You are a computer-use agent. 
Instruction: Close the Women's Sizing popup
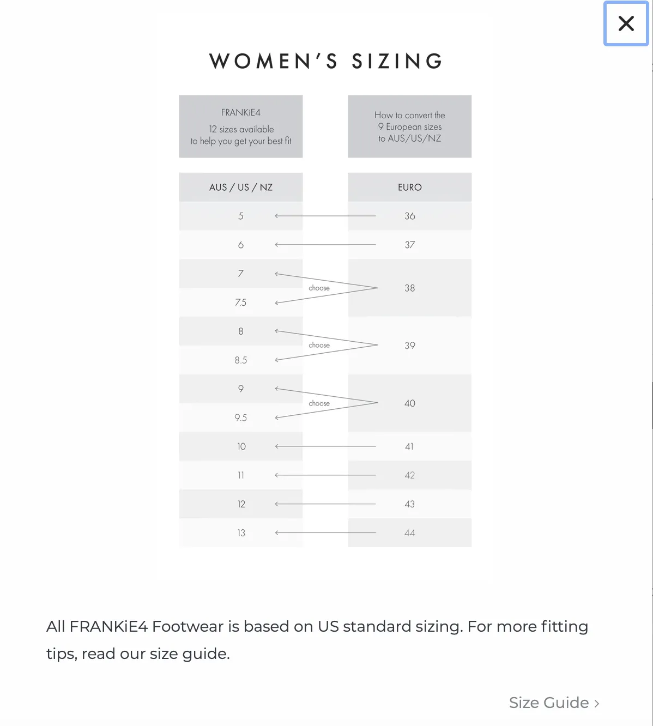coord(626,23)
